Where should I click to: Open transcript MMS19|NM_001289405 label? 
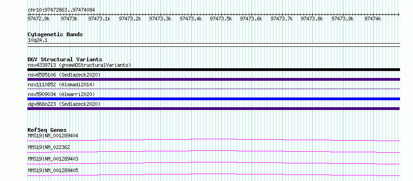point(53,171)
